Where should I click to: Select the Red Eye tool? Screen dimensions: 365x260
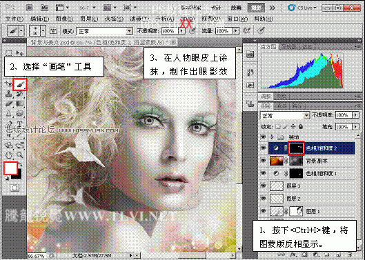[x=8, y=84]
